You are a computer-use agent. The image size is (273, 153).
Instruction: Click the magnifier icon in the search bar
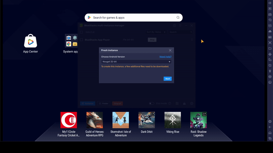point(178,18)
